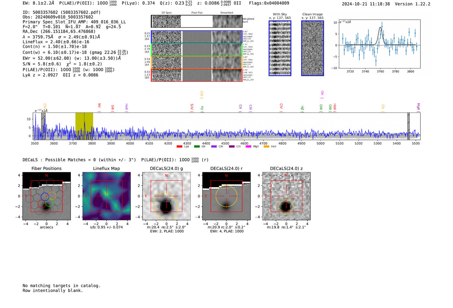The image size is (453, 308).
Task: Click the green fiber circle in Fiber Positions
Action: click(x=49, y=203)
